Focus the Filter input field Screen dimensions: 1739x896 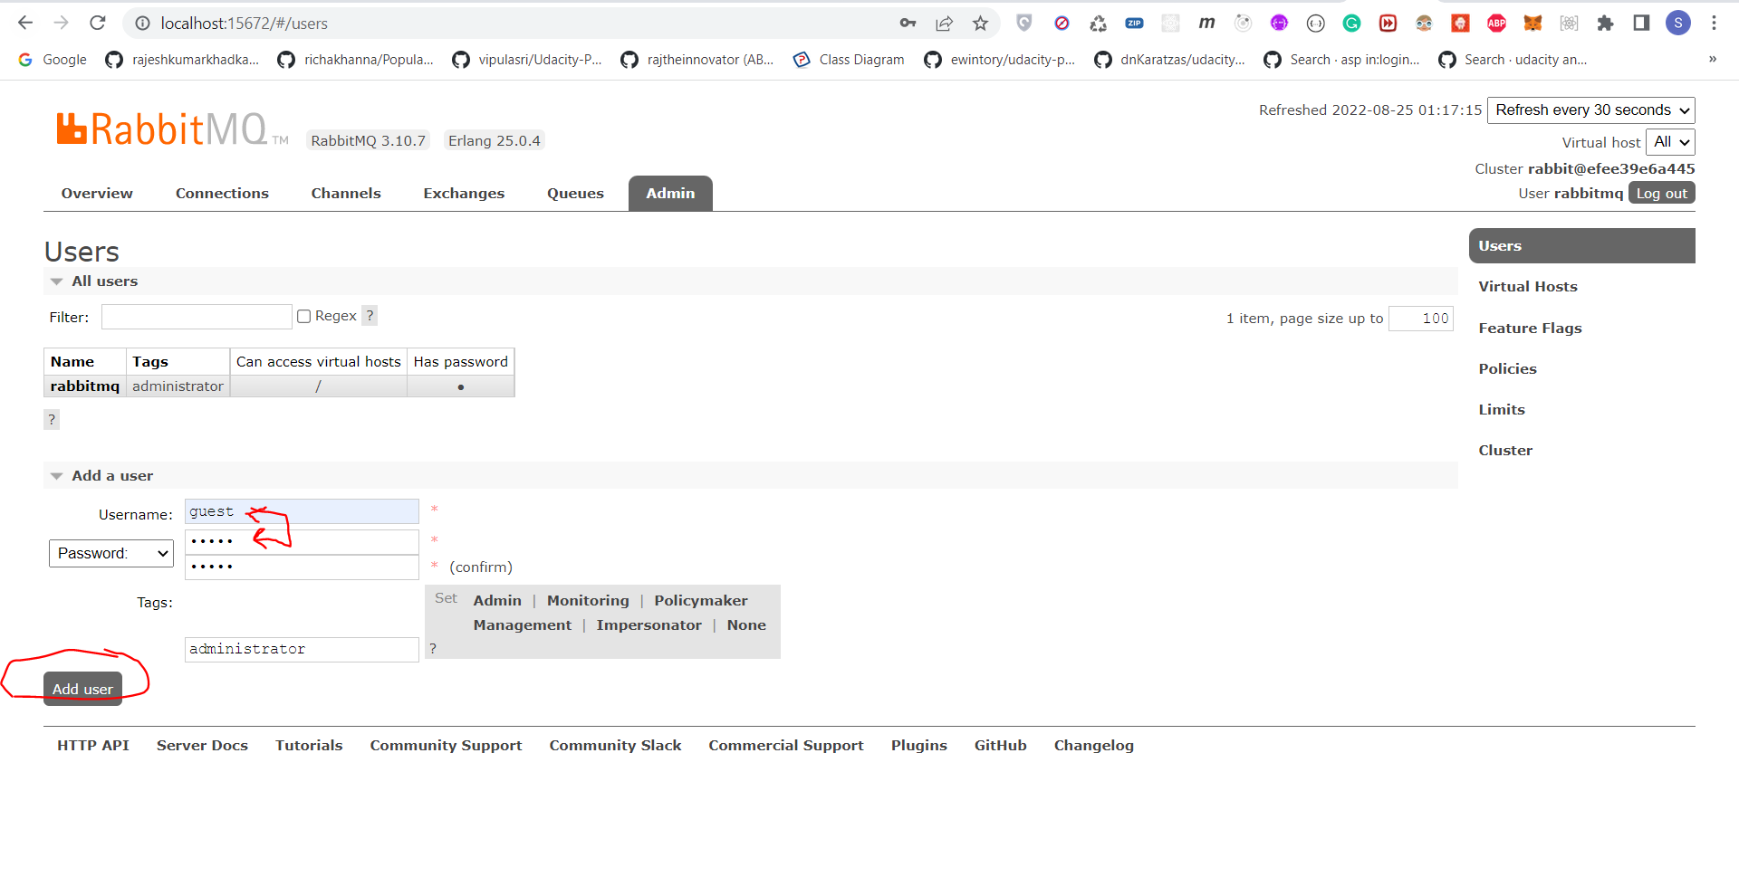point(197,317)
